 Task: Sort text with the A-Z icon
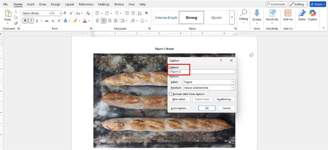140,13
